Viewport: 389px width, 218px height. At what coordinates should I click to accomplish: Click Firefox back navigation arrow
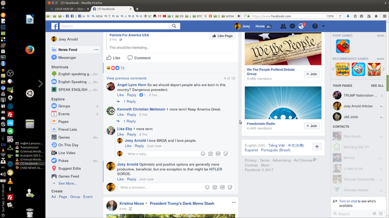pos(239,16)
